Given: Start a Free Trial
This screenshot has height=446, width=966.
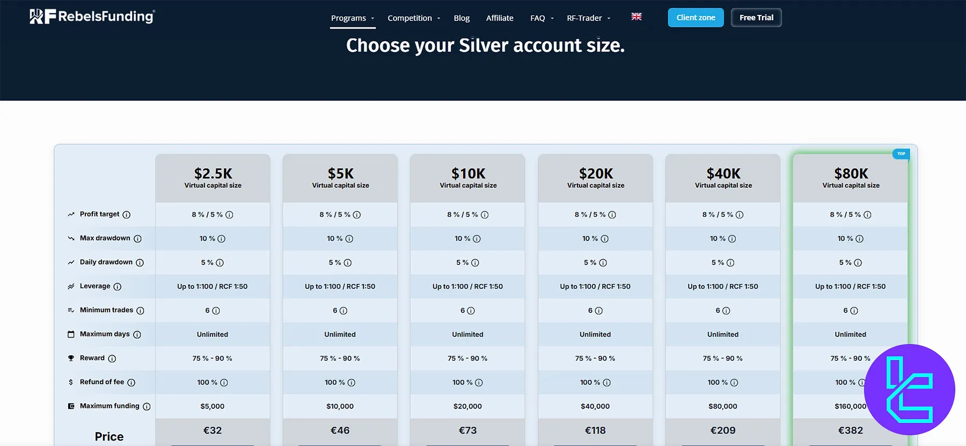Looking at the screenshot, I should click(x=756, y=17).
